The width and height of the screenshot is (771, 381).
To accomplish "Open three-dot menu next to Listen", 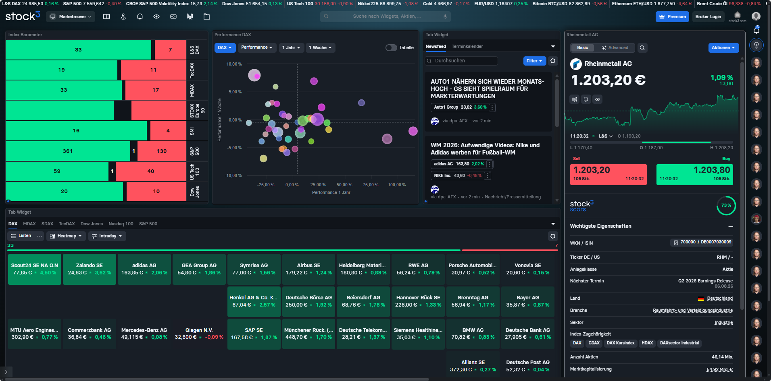I will 39,236.
